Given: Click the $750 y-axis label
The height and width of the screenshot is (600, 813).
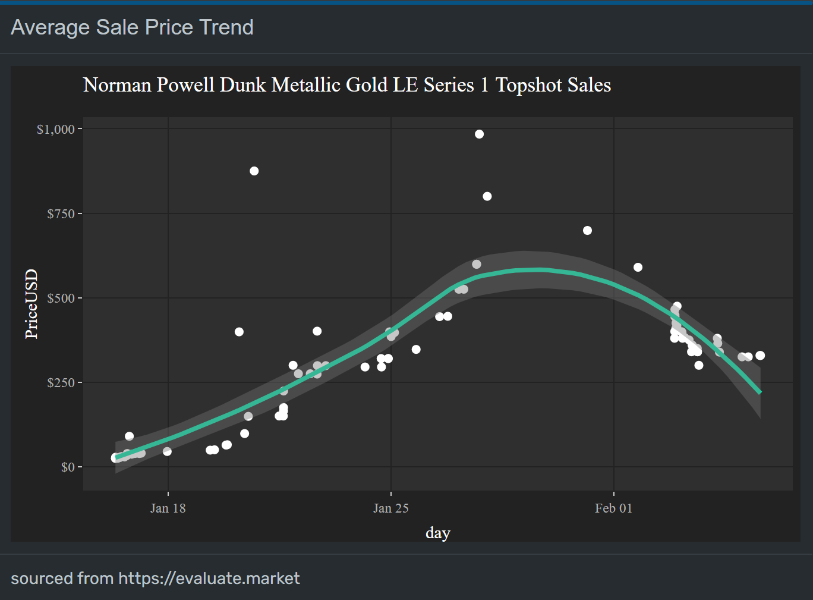Looking at the screenshot, I should coord(61,213).
